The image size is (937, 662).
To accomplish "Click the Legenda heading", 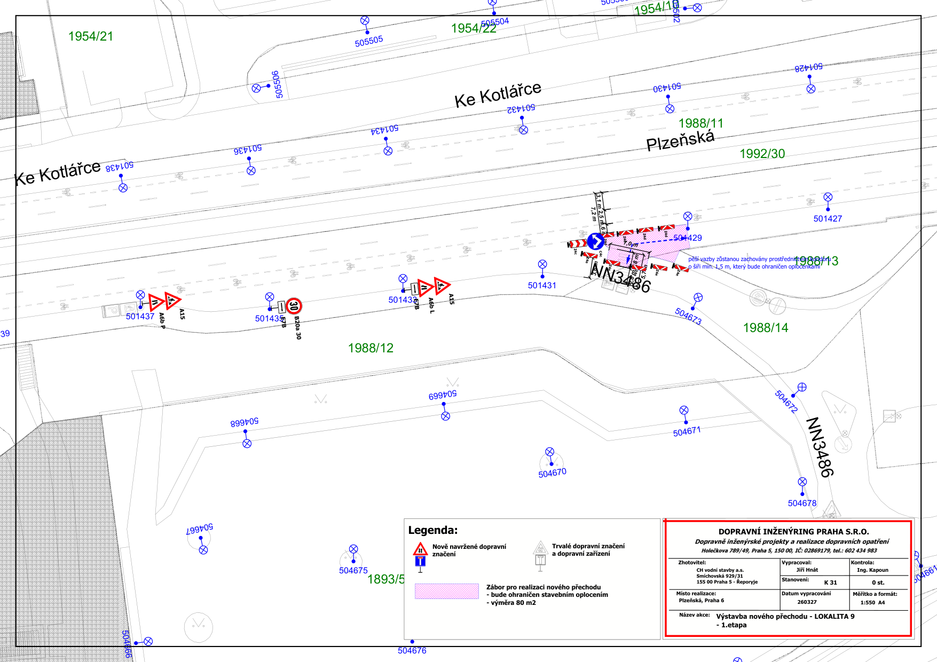I will [432, 530].
